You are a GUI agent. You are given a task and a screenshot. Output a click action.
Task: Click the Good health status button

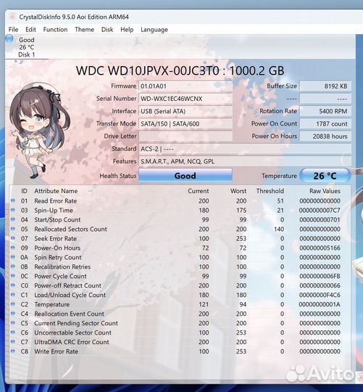point(185,176)
